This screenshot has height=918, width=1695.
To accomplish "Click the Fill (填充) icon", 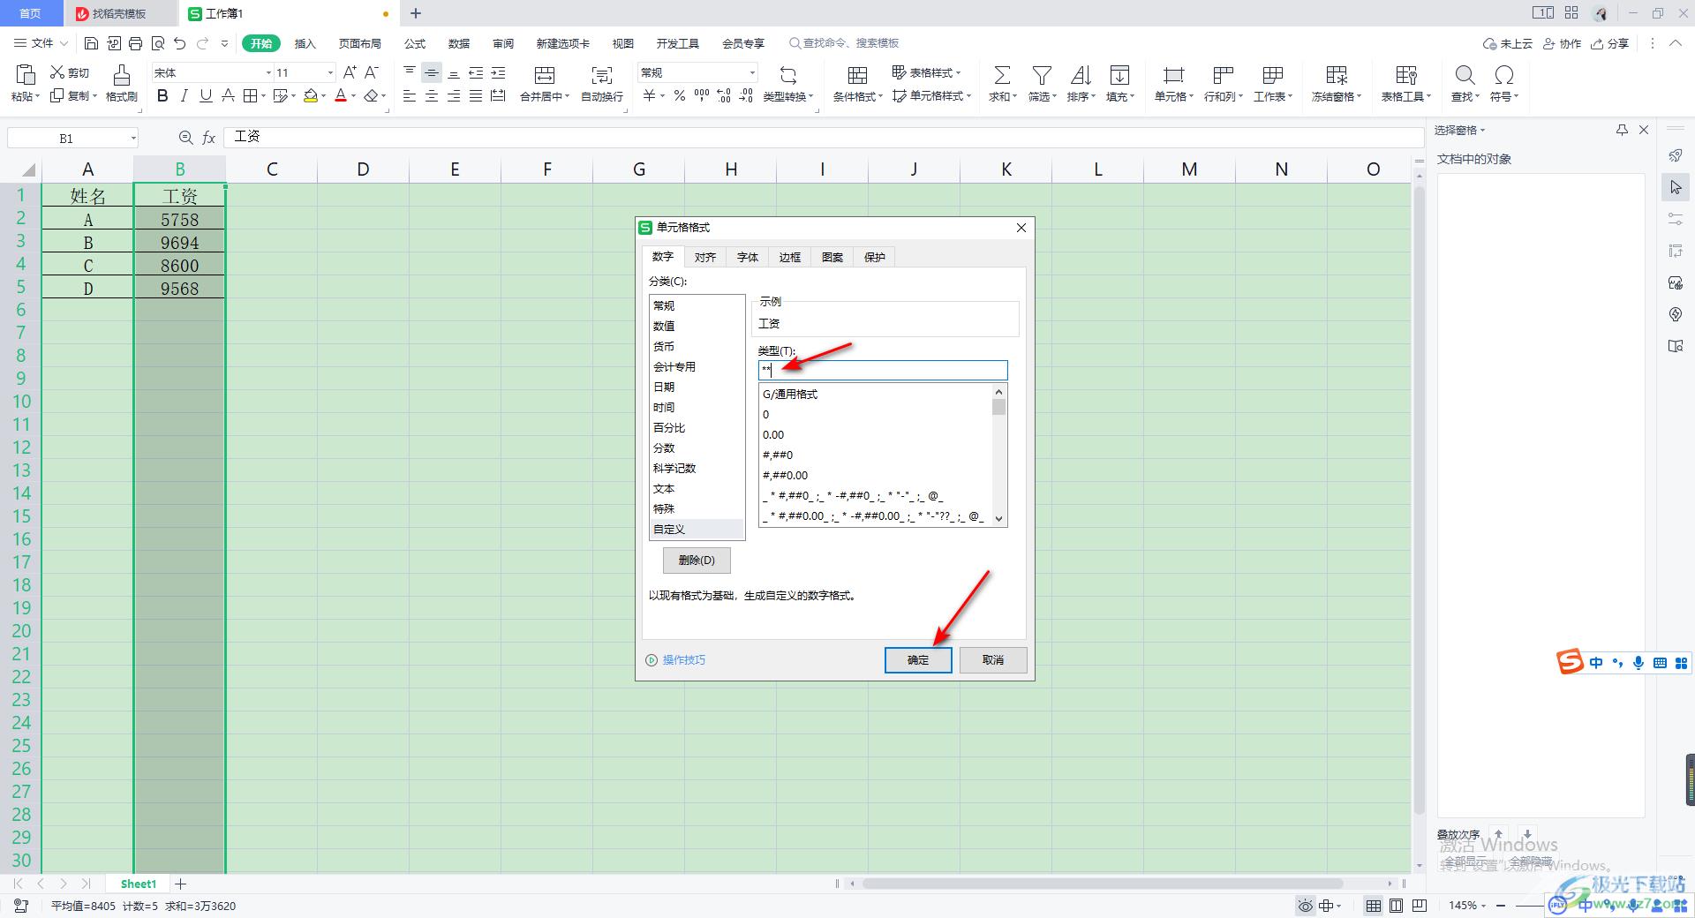I will pos(1119,74).
